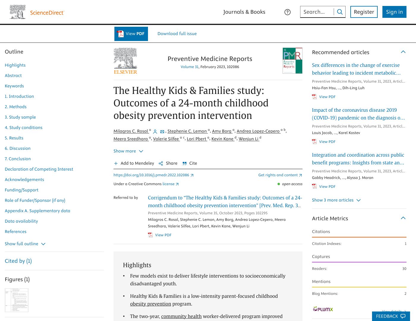Click the Add to Mendeley plus icon
This screenshot has height=321, width=416.
[x=116, y=163]
